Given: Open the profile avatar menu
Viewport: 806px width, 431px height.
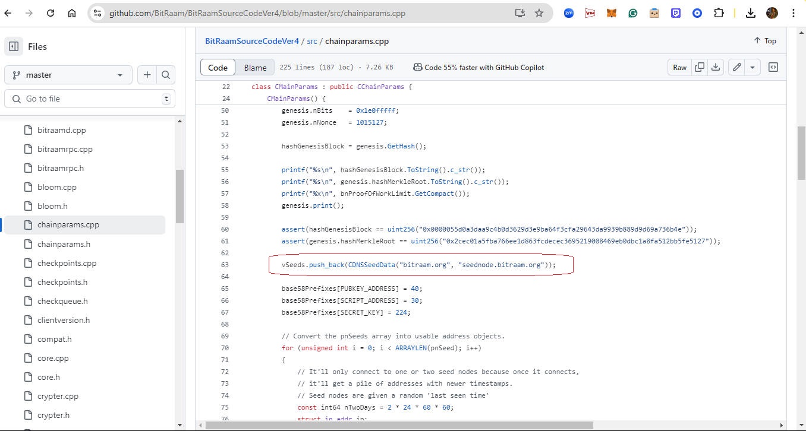Looking at the screenshot, I should click(x=772, y=12).
